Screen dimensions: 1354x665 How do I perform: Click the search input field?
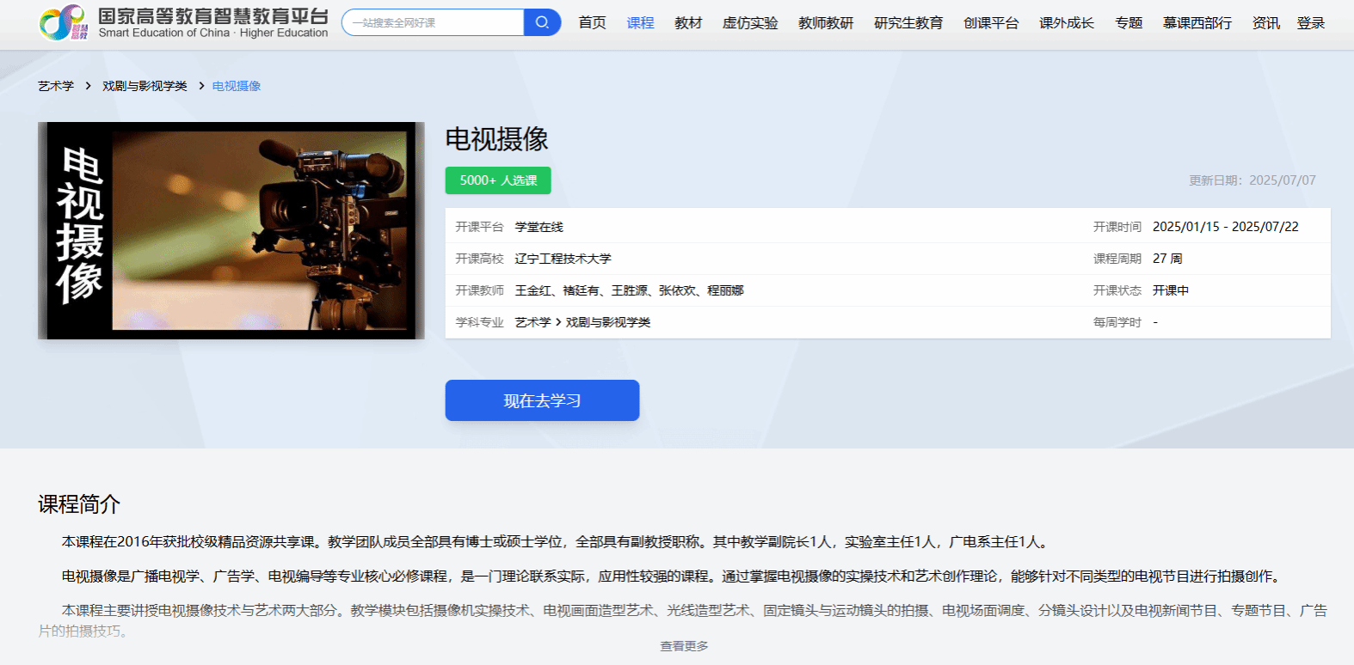[434, 22]
